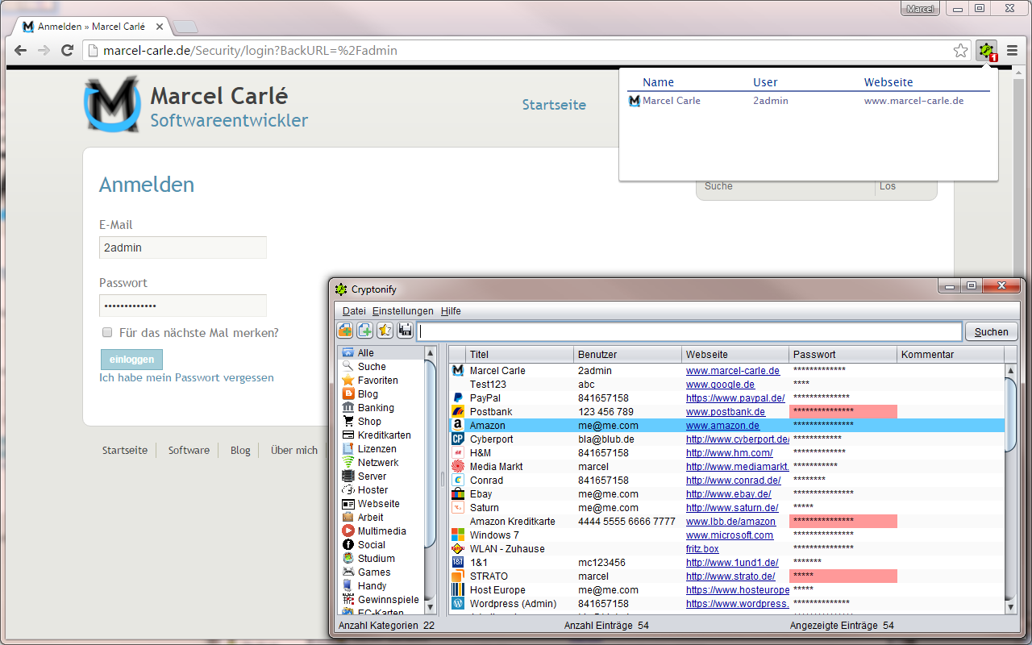Image resolution: width=1032 pixels, height=645 pixels.
Task: Click the Multimedia category's play icon
Action: point(348,531)
